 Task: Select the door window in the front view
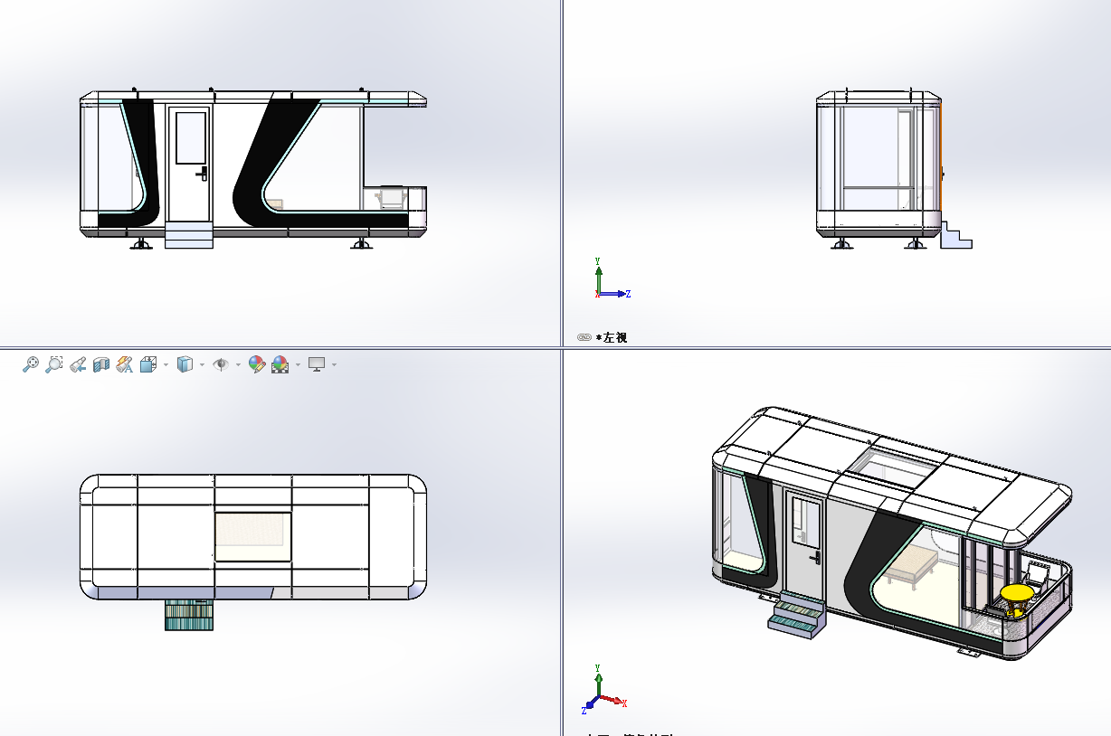coord(191,137)
